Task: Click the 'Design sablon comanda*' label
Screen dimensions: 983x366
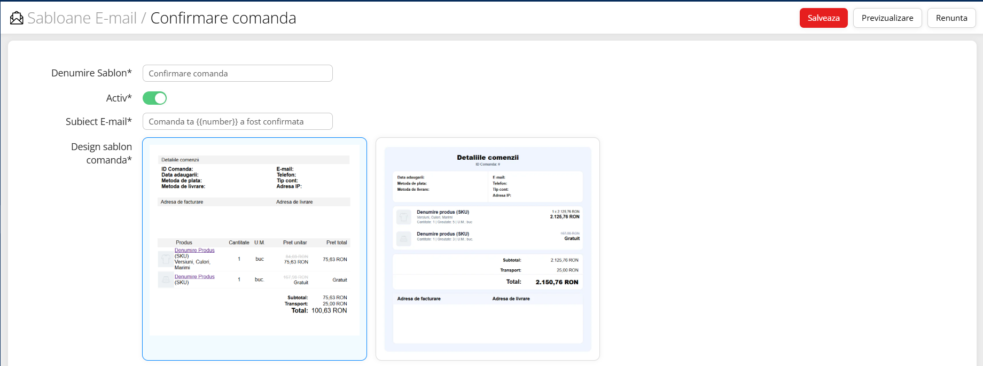Action: (x=102, y=153)
